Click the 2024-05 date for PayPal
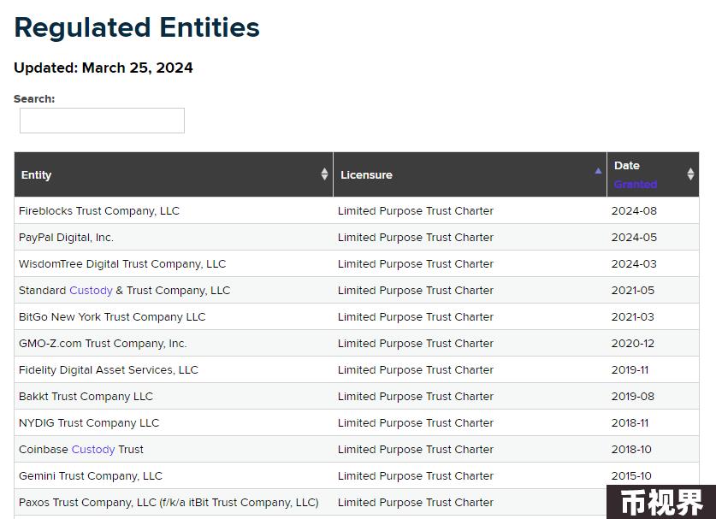 pos(634,238)
